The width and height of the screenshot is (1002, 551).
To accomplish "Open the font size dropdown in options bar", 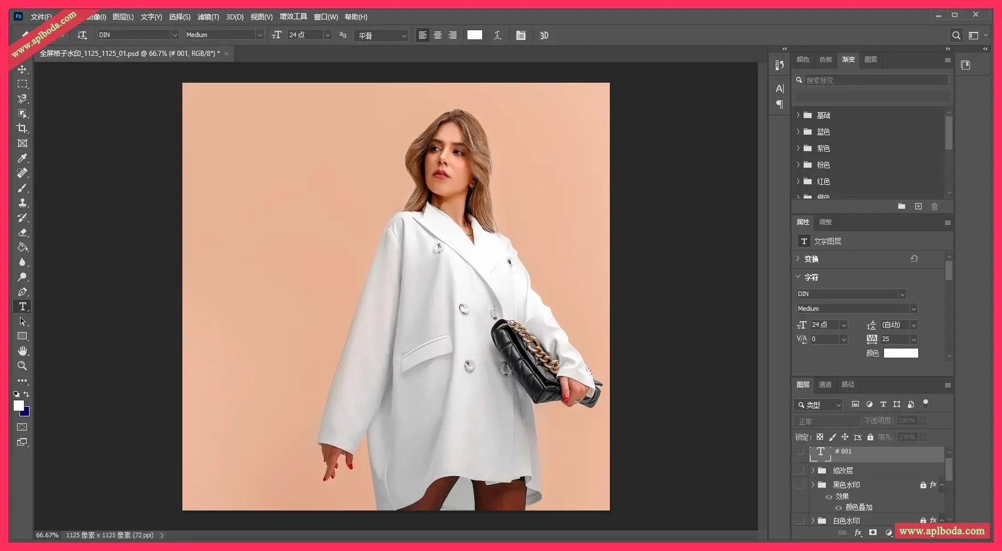I will tap(328, 35).
